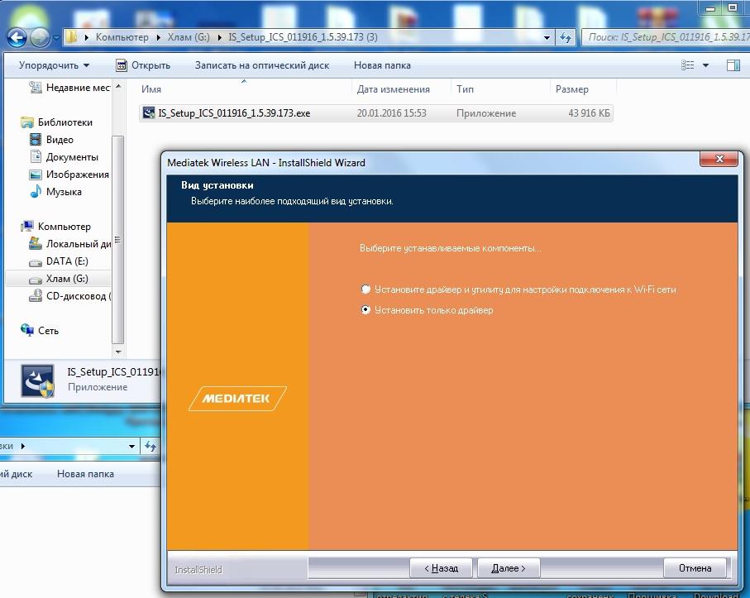This screenshot has width=750, height=598.
Task: Change the view using the view icon
Action: [x=687, y=65]
